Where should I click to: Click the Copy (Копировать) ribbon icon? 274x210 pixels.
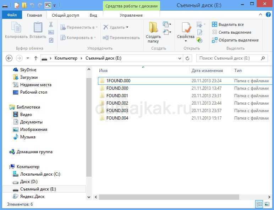click(16, 27)
